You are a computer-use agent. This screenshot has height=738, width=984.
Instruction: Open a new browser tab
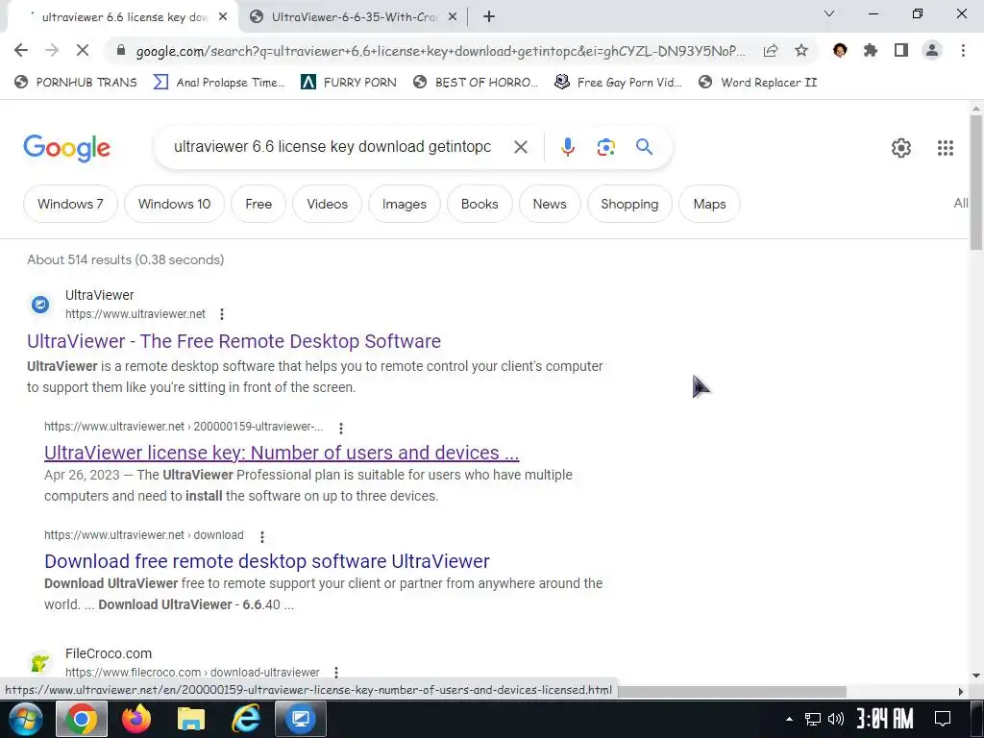pyautogui.click(x=489, y=17)
